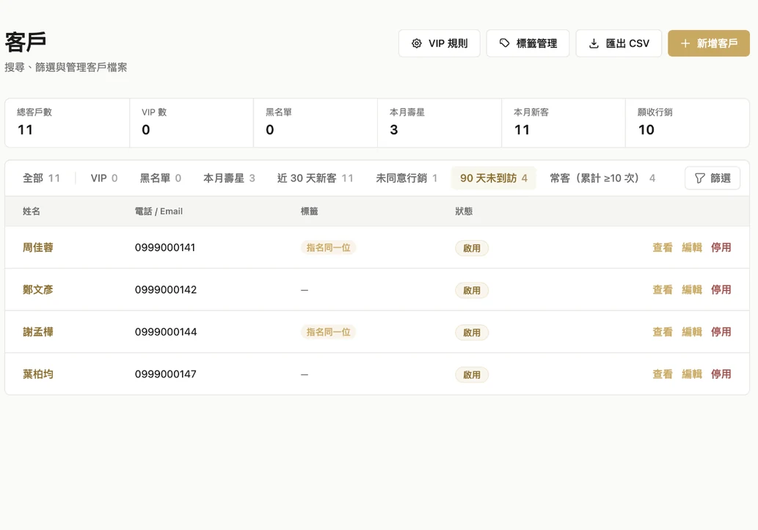Image resolution: width=758 pixels, height=530 pixels.
Task: Click 編輯 for 周佳蓉
Action: click(x=692, y=247)
